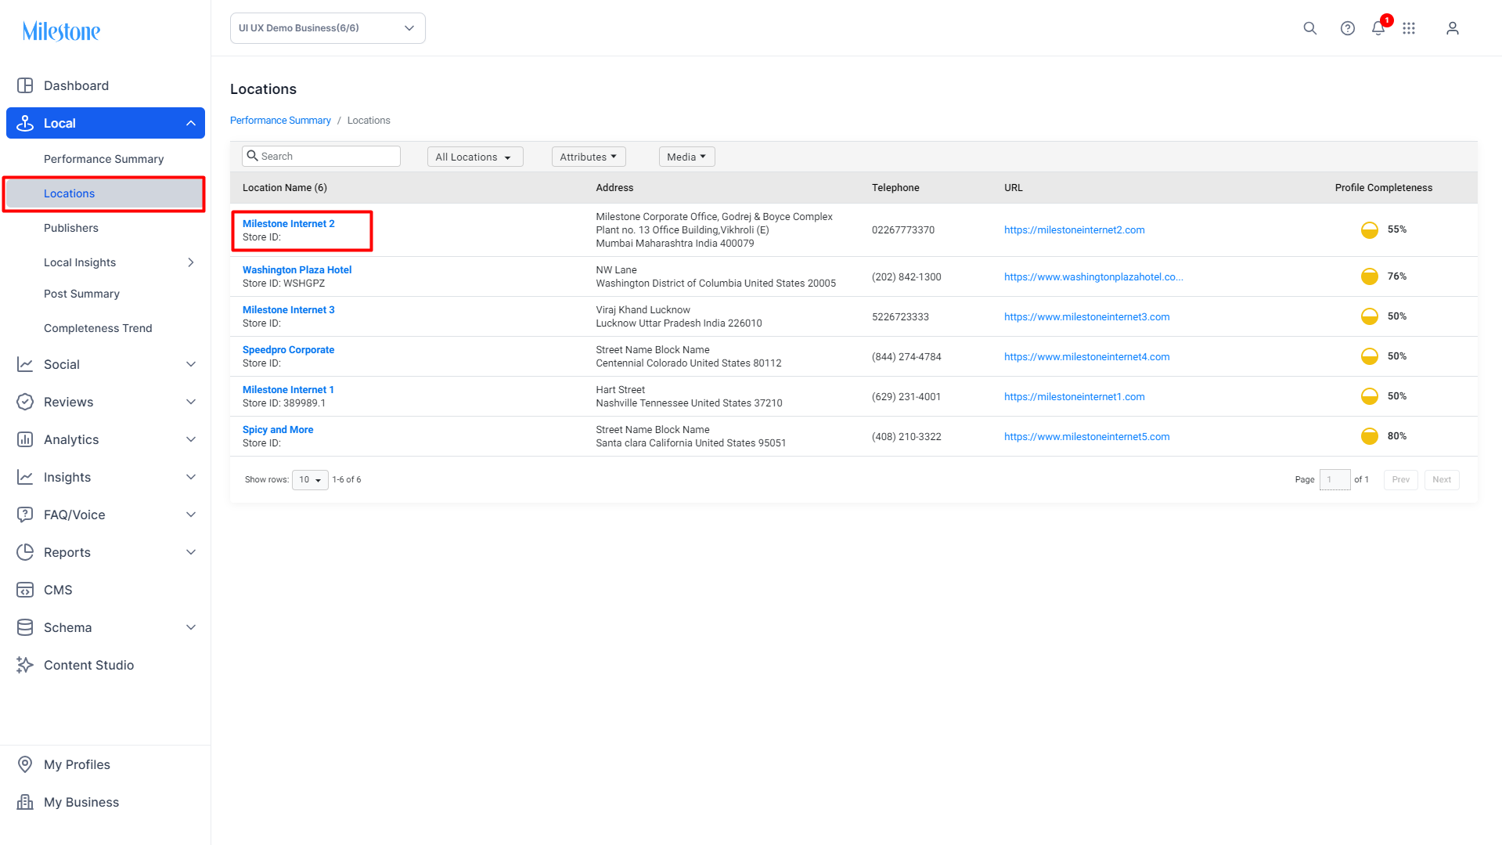Click the Schema database icon
This screenshot has height=845, width=1502.
pyautogui.click(x=25, y=627)
